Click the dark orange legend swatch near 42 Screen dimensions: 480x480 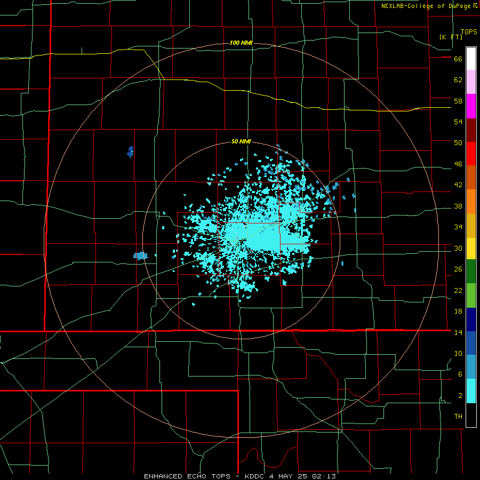click(471, 178)
